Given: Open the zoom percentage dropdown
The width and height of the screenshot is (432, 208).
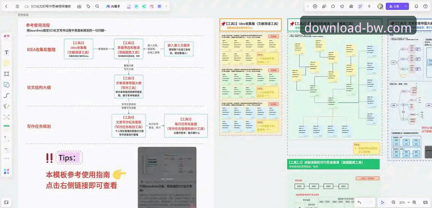Looking at the screenshot, I should 404,203.
